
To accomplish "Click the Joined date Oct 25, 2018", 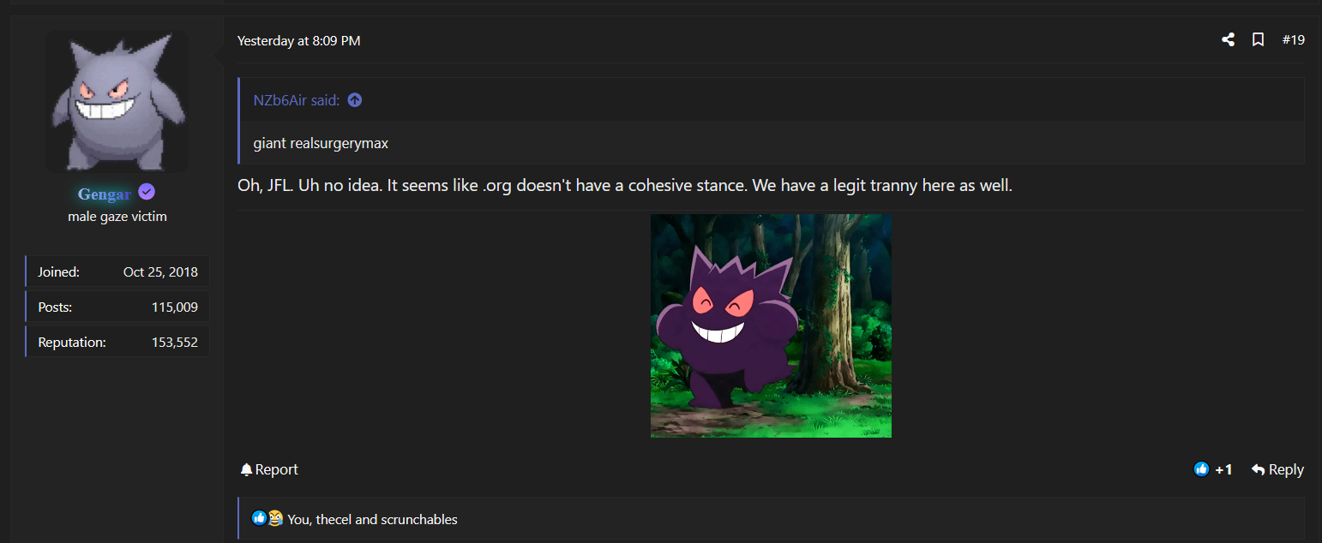I will tap(160, 271).
